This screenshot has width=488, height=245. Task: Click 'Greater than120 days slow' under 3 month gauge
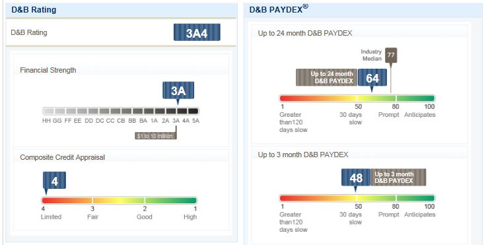tap(293, 223)
